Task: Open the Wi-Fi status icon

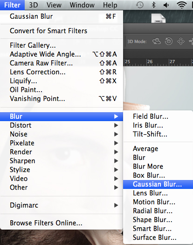Action: tap(182, 5)
